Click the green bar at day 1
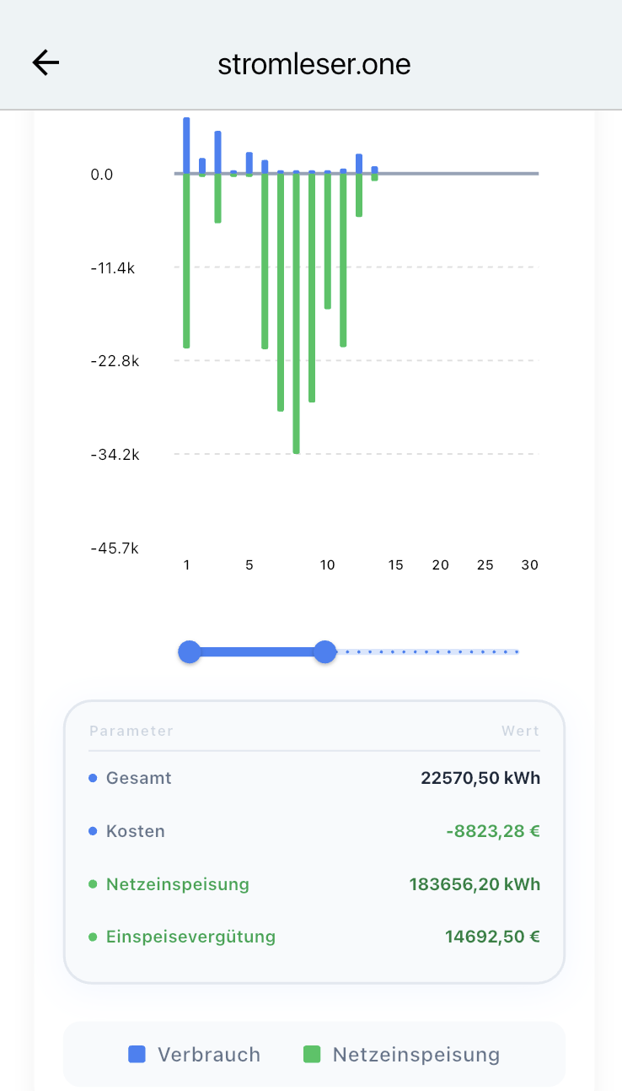 coord(186,260)
